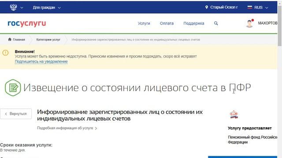Select the В течение дня text
282x158 pixels.
[13, 150]
